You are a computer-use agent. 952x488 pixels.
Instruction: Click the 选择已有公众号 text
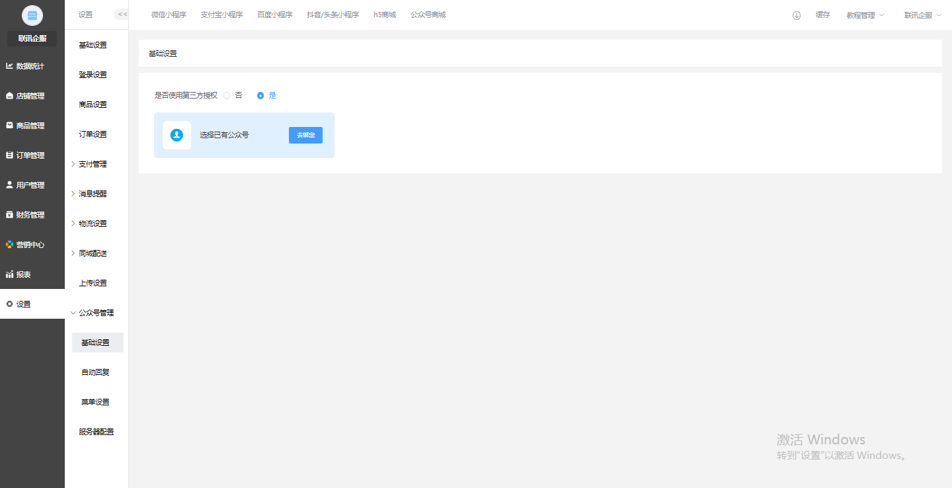coord(224,135)
